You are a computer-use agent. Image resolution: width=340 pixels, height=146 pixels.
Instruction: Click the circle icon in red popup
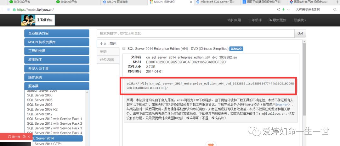click(x=24, y=137)
